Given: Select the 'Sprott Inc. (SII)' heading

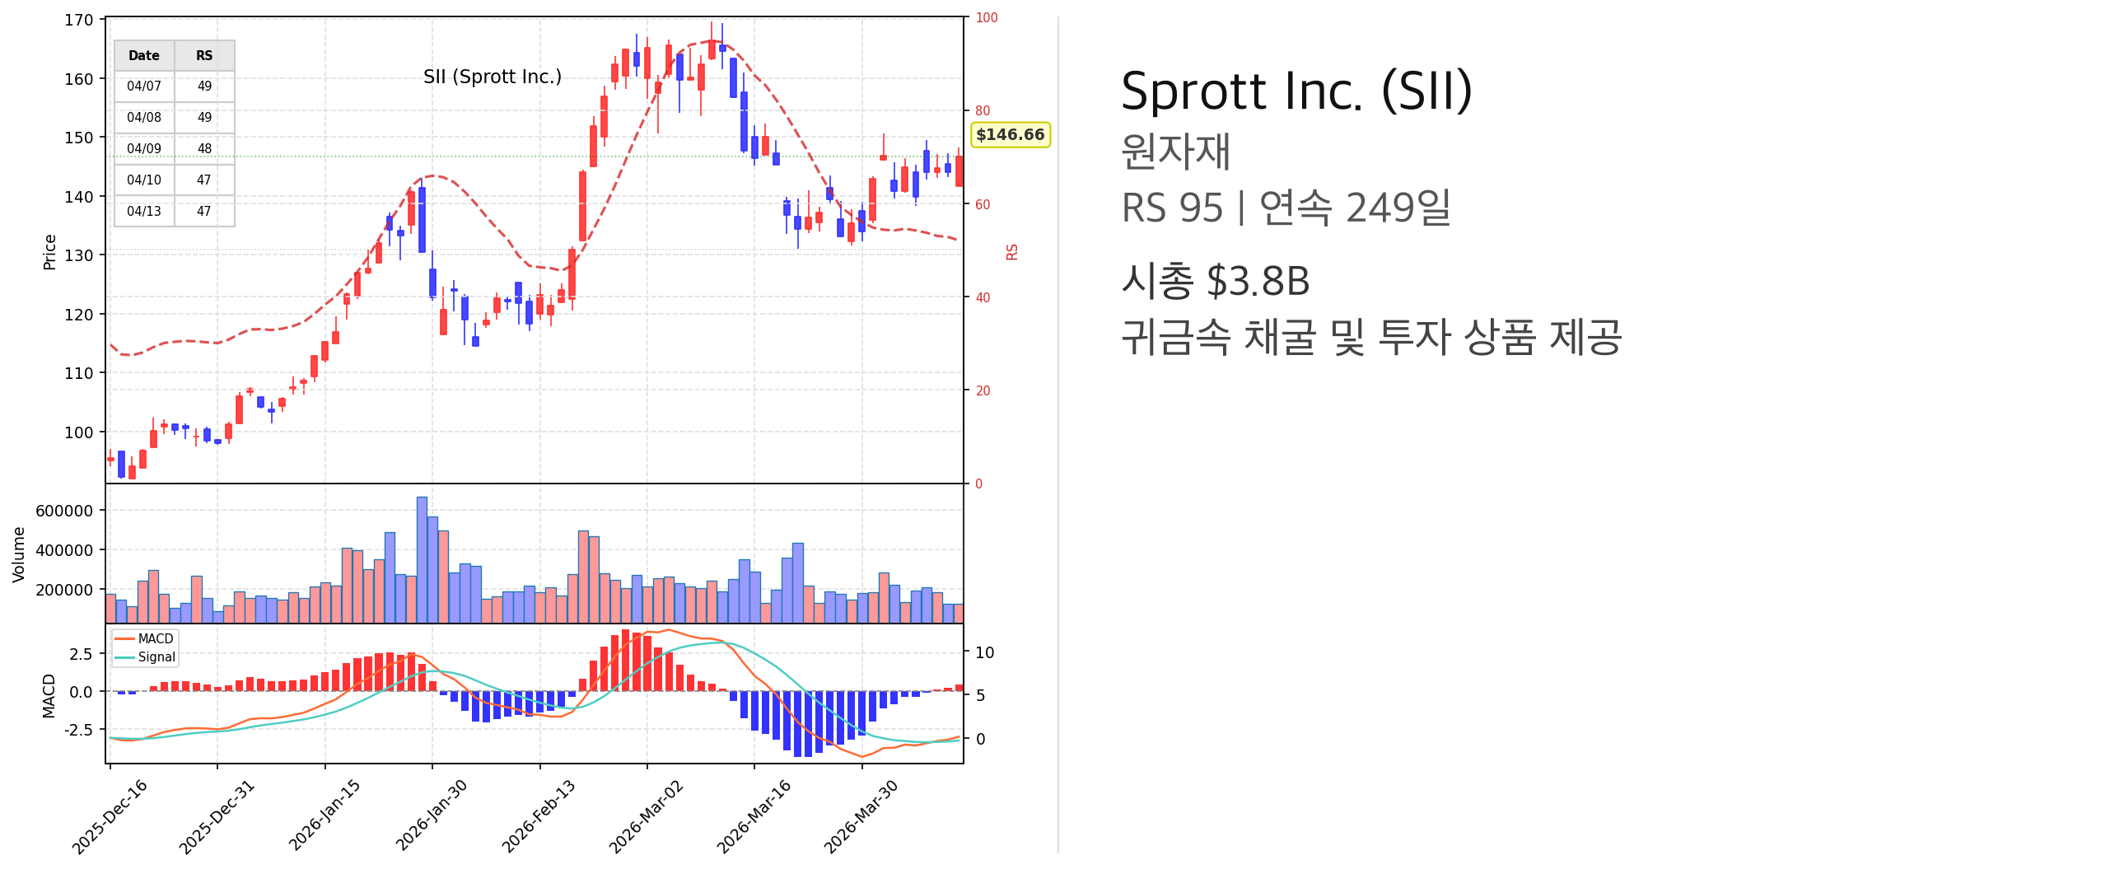Looking at the screenshot, I should click(x=1296, y=91).
